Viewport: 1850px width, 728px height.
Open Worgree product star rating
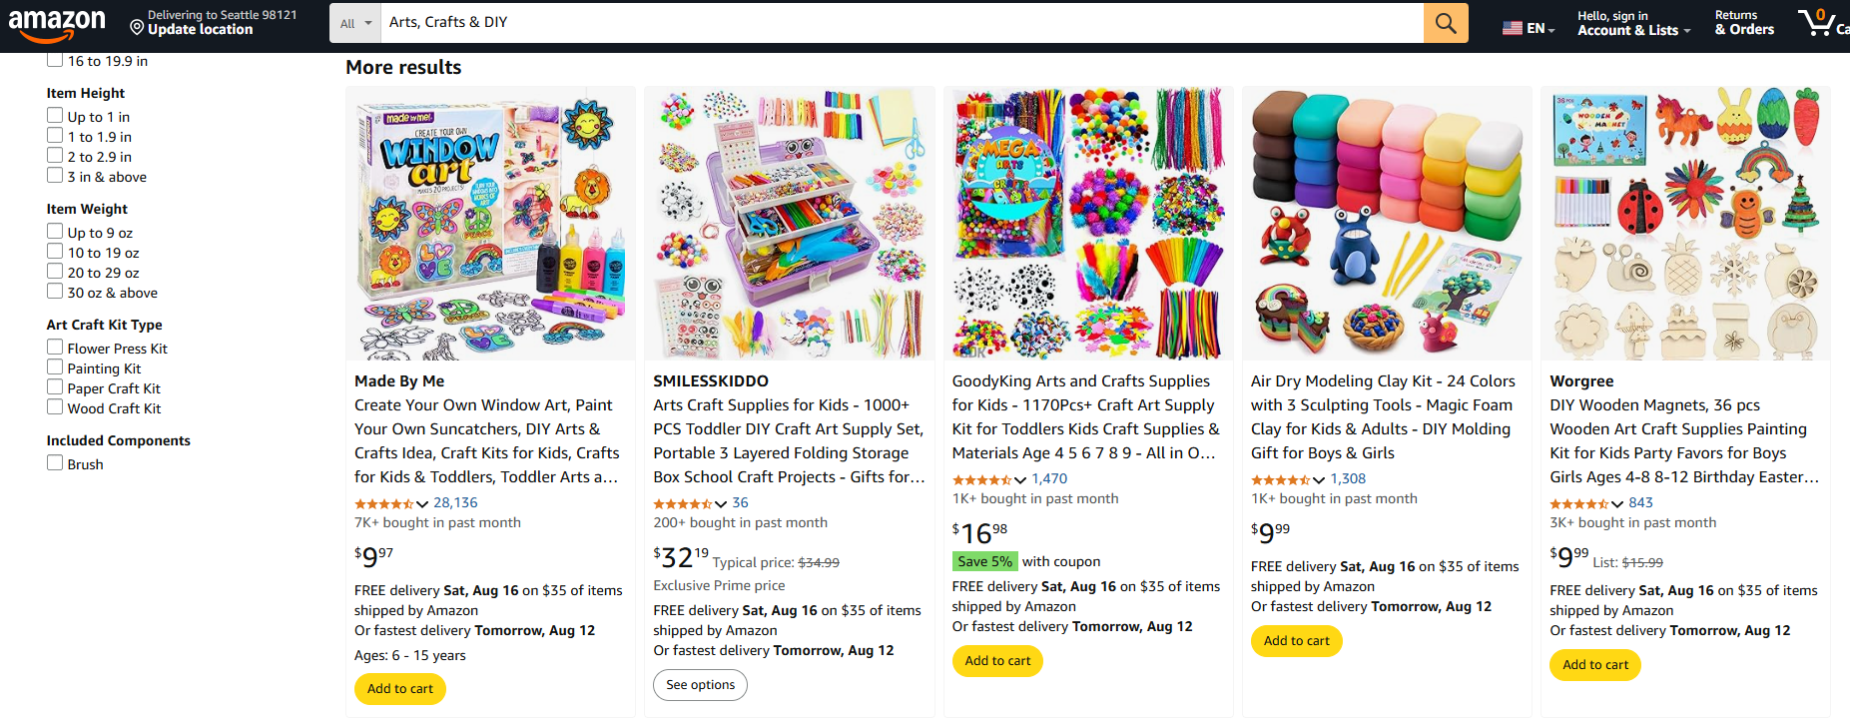click(x=1579, y=503)
